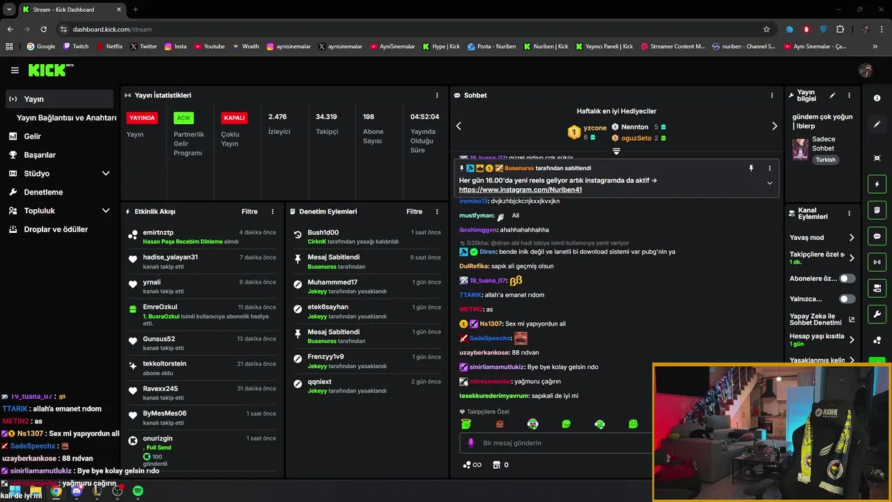Open the Kanal Eylemleri three-dot menu
Screen dimensions: 892x502
click(849, 214)
